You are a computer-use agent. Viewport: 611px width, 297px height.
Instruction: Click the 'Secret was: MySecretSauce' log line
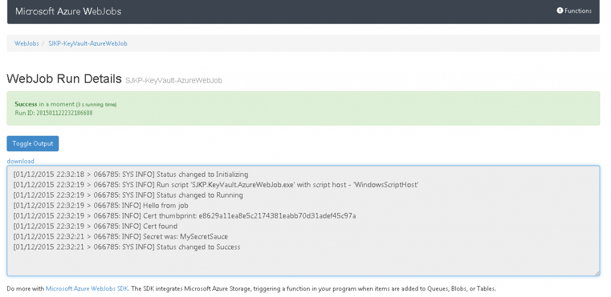coord(121,236)
